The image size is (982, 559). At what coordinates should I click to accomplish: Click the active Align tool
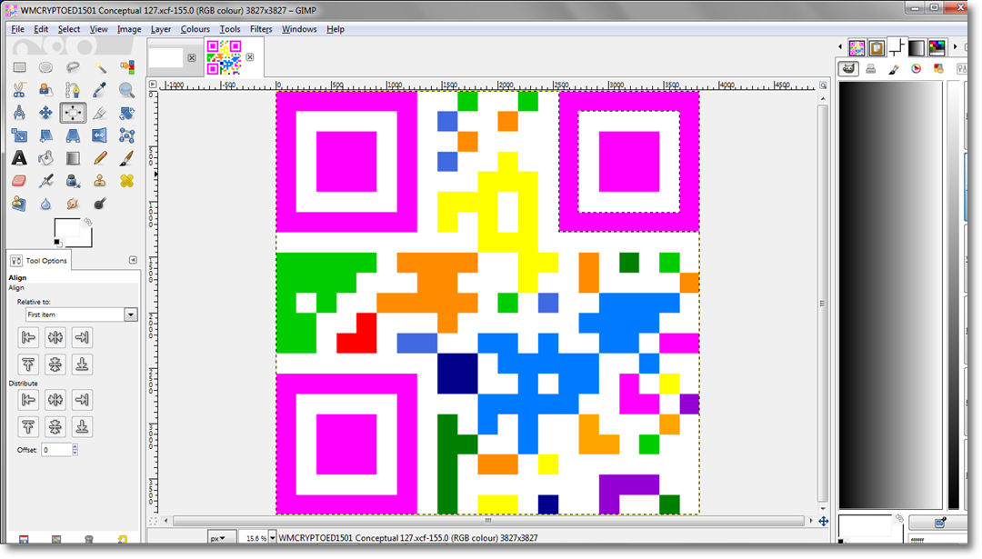point(73,113)
